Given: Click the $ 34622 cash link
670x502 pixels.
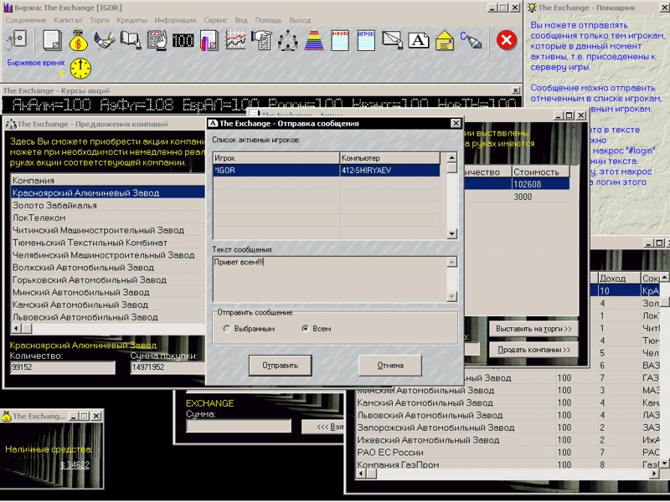Looking at the screenshot, I should 75,465.
